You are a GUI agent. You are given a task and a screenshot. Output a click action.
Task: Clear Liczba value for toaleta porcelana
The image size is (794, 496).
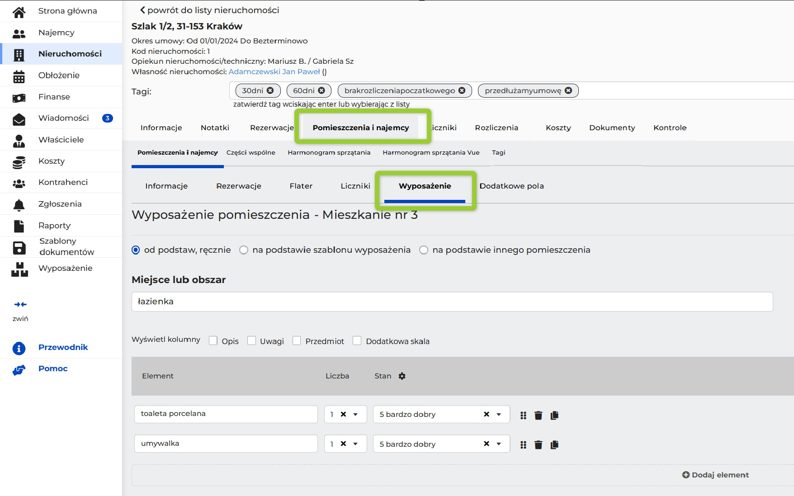[343, 414]
